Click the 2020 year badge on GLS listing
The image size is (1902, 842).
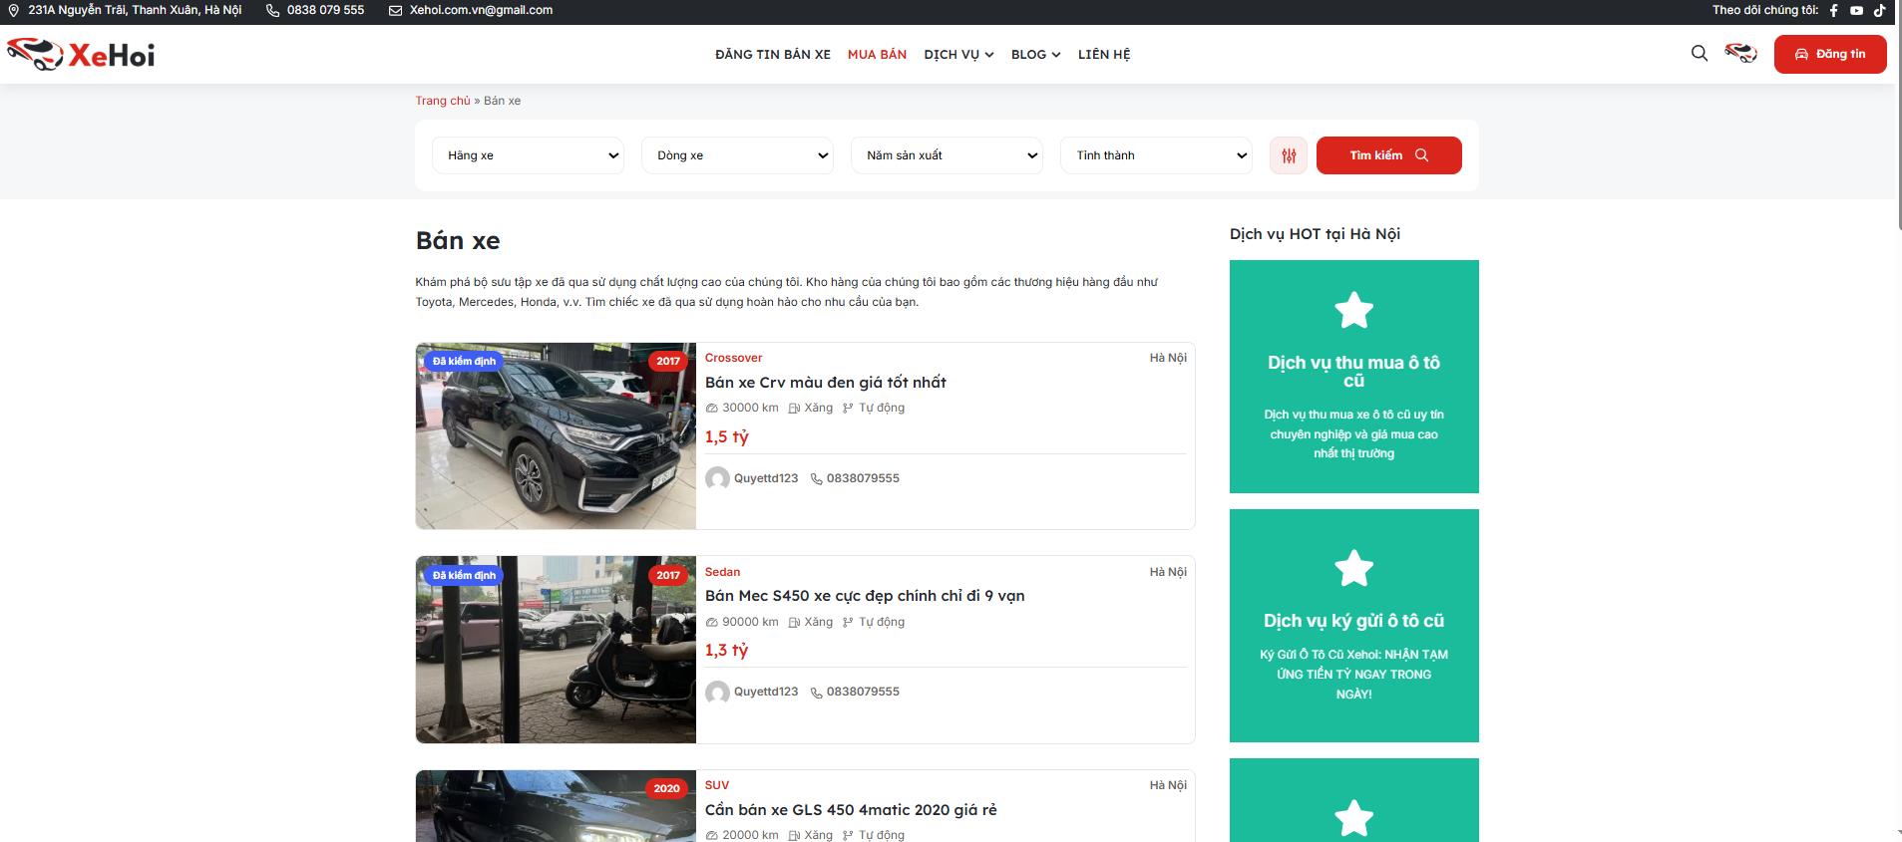667,788
